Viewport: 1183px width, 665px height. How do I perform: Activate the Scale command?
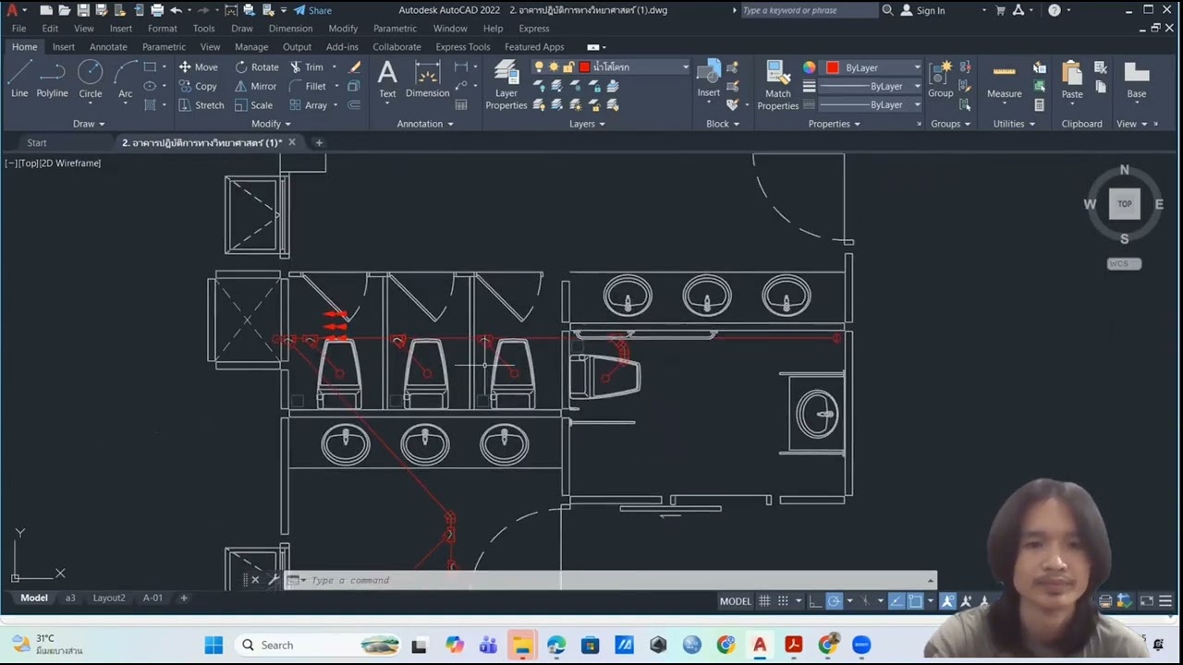pos(253,105)
